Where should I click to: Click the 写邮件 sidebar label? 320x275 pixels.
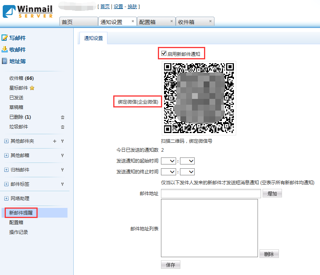17,38
